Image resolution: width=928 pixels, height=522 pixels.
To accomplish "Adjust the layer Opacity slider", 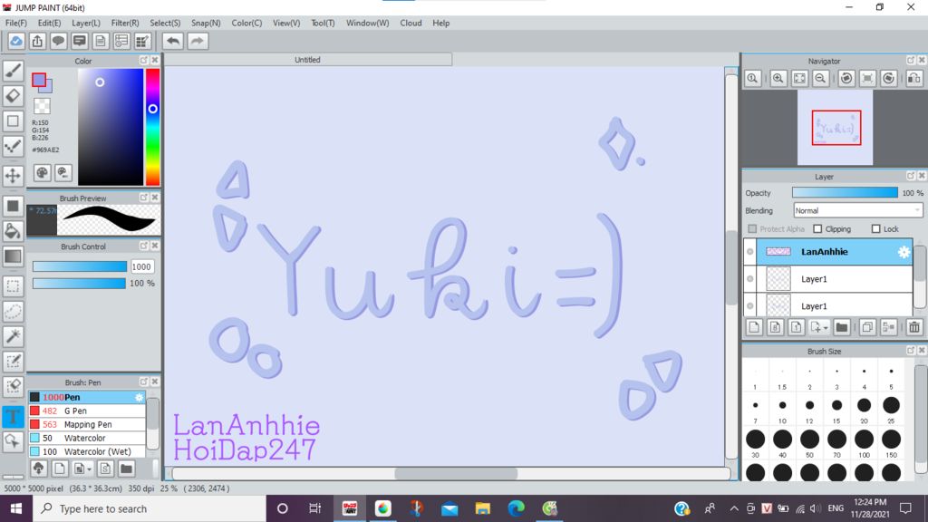I will 845,192.
